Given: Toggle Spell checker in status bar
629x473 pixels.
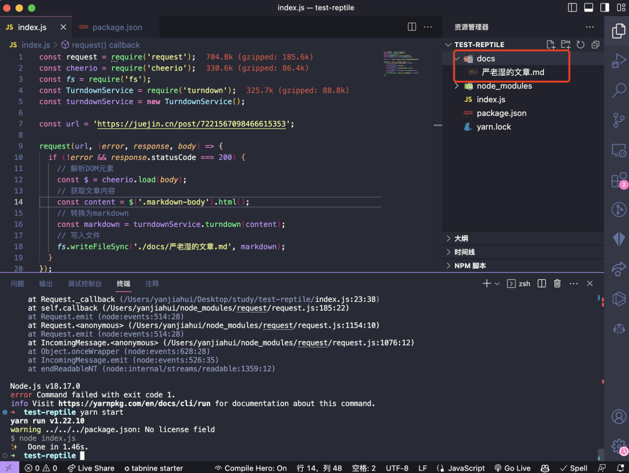Looking at the screenshot, I should (573, 468).
